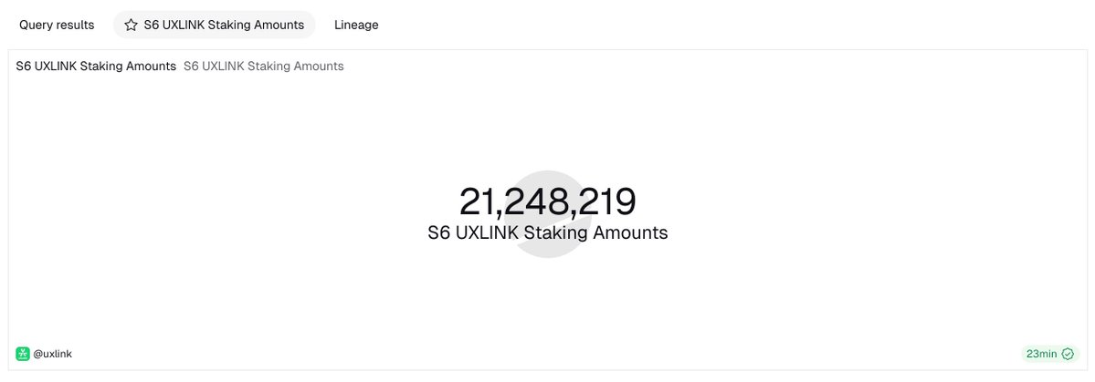The image size is (1095, 382).
Task: Select the S6 UXLINK Staking Amounts tab
Action: tap(224, 26)
